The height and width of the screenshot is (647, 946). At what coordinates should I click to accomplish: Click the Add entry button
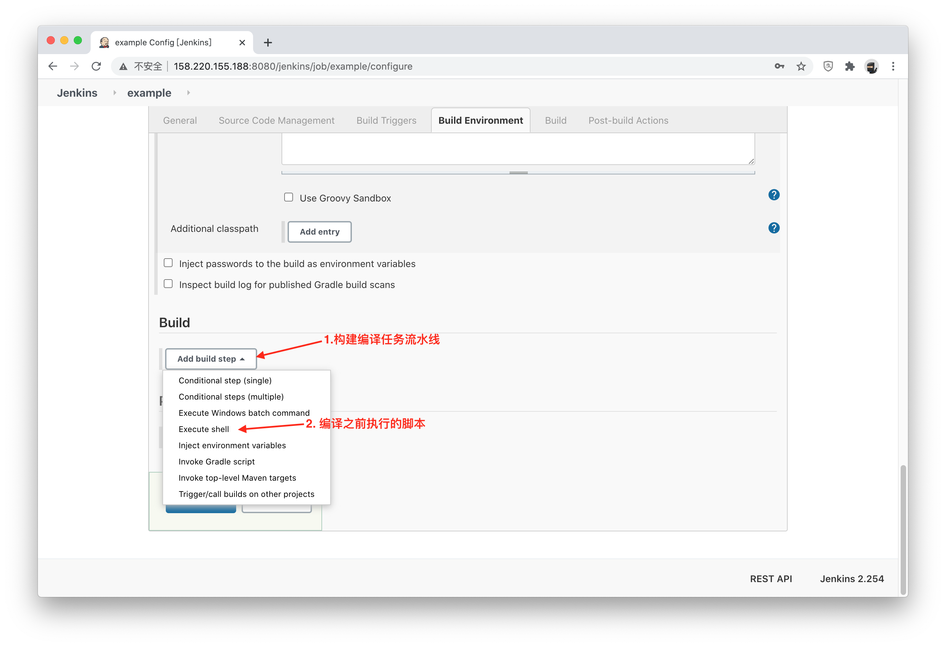click(x=319, y=232)
